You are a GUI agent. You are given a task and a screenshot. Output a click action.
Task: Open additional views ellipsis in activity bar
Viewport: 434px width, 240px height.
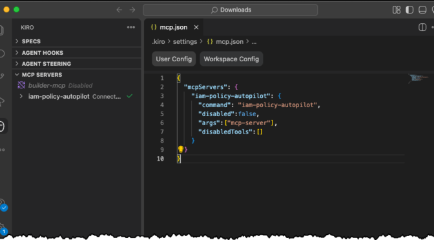(x=2, y=150)
